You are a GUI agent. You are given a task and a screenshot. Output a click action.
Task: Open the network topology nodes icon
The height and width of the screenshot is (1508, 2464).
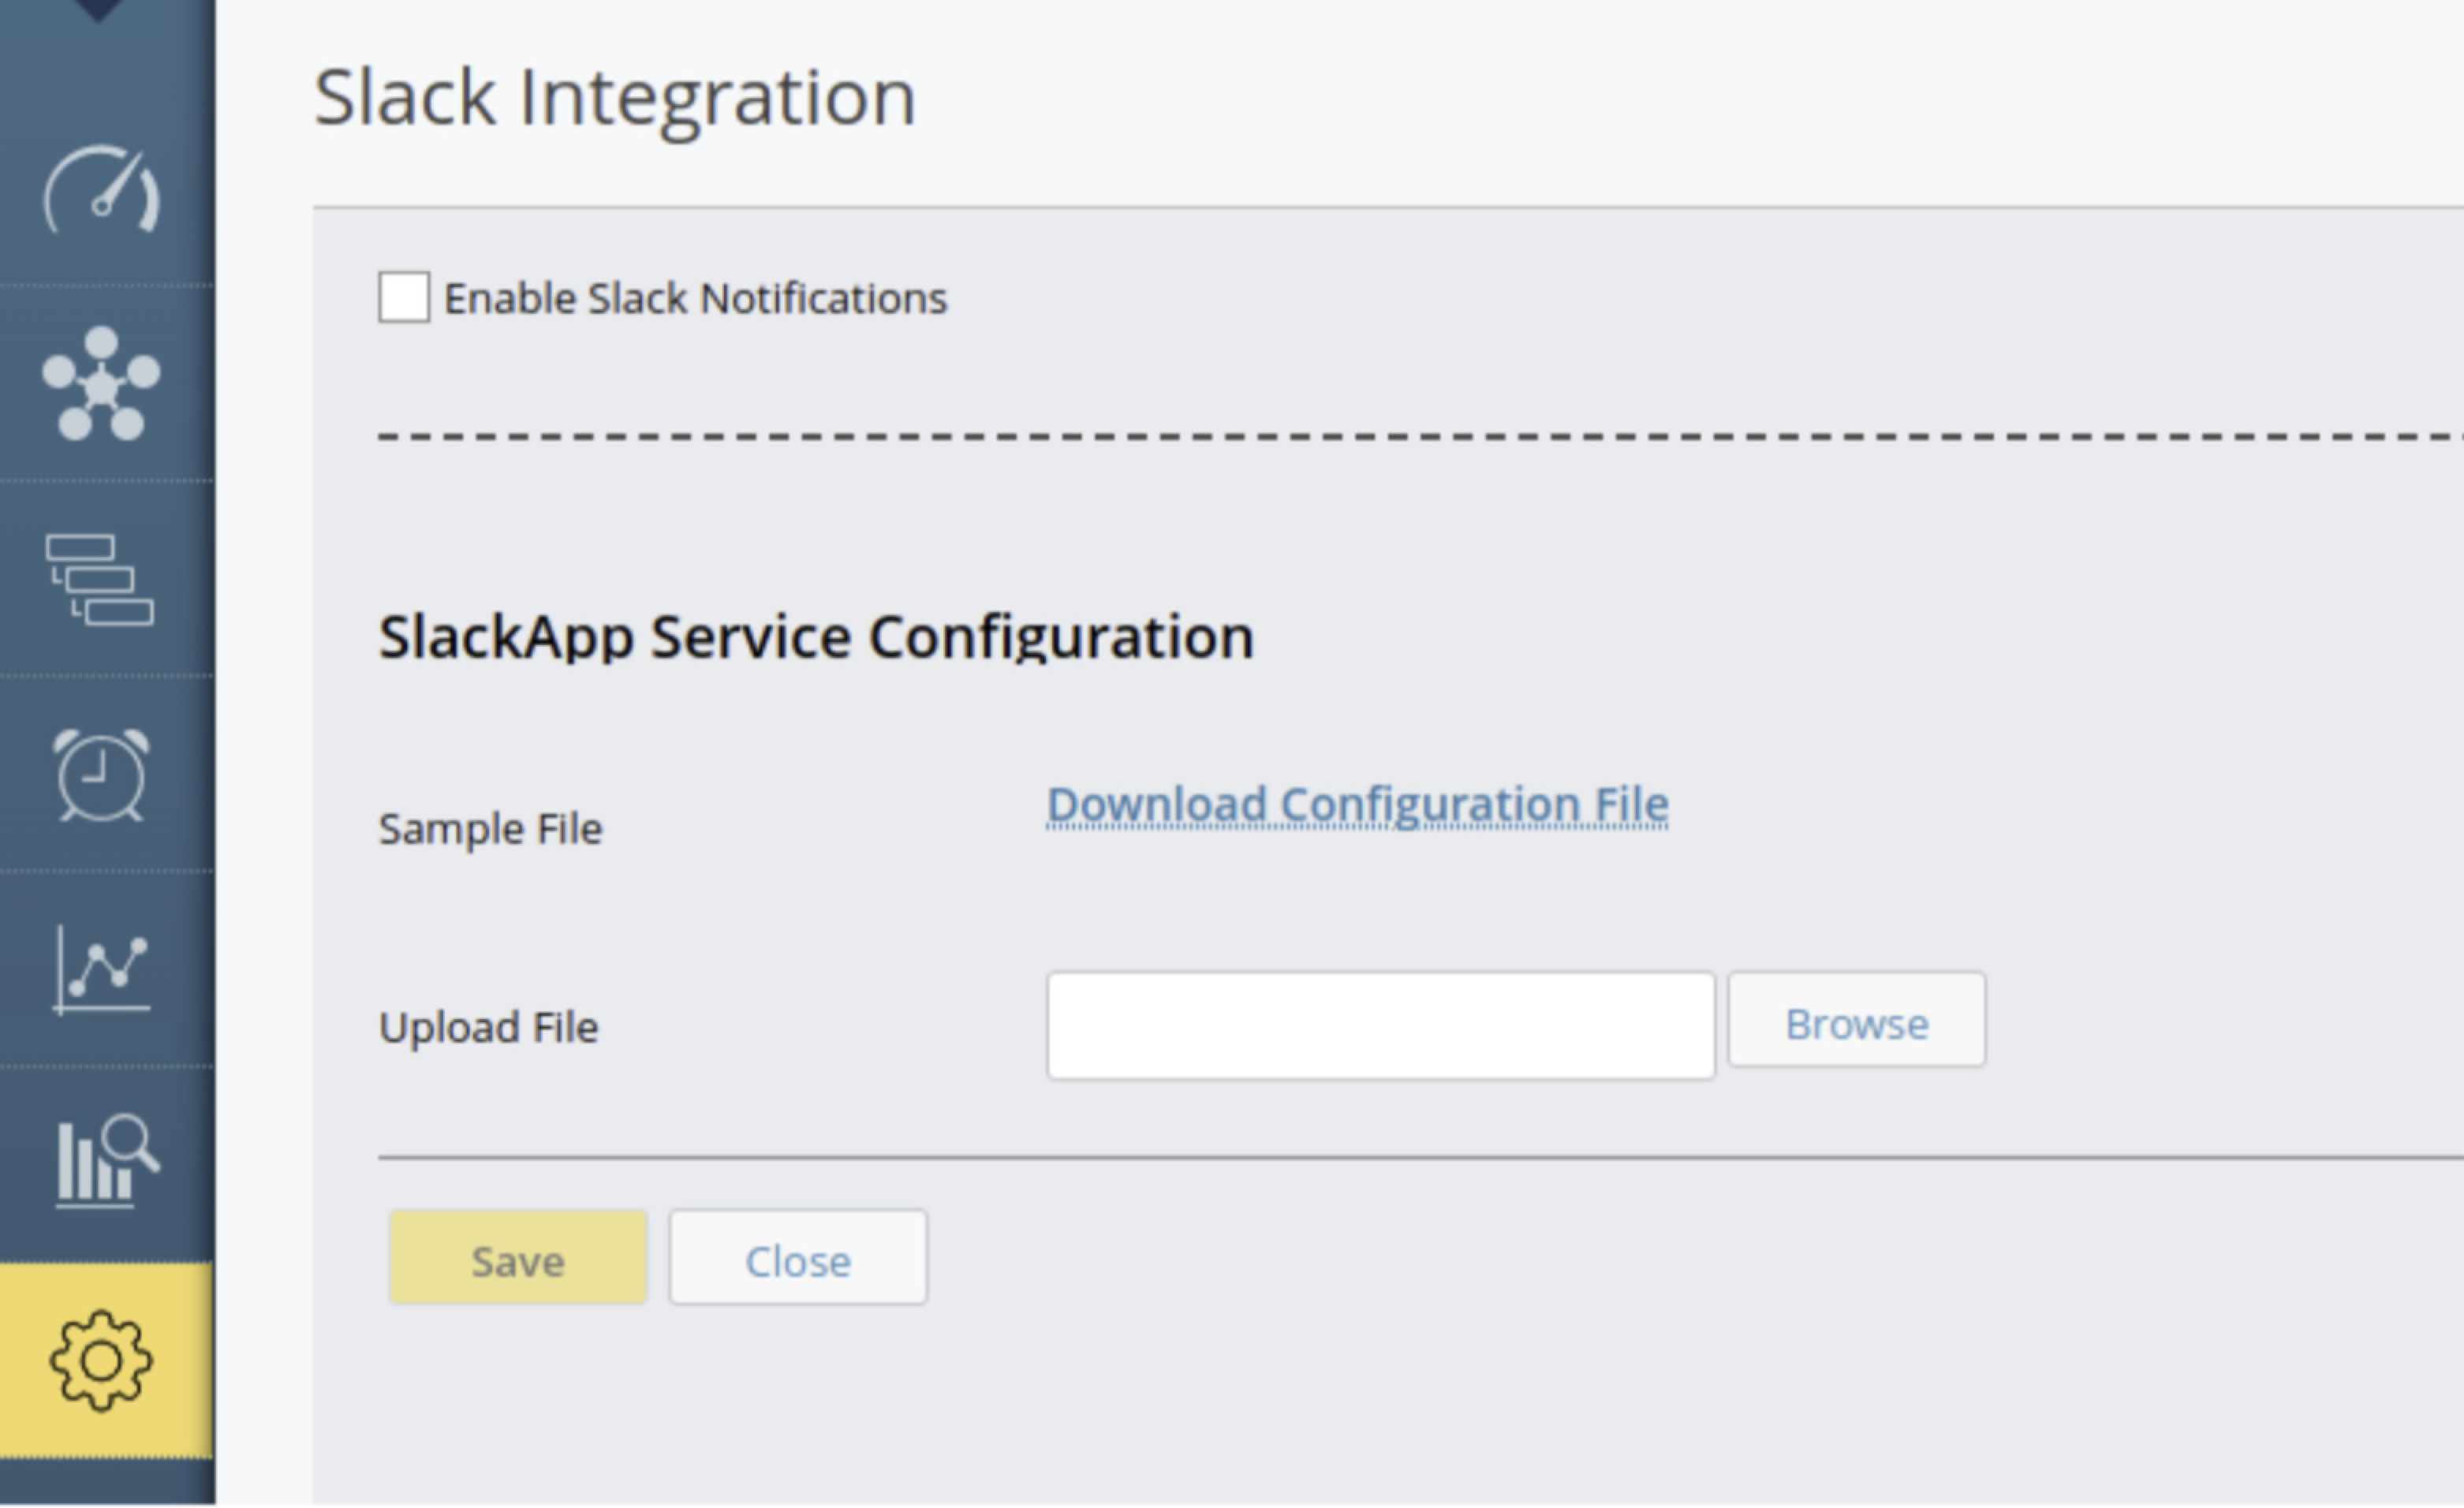point(101,383)
